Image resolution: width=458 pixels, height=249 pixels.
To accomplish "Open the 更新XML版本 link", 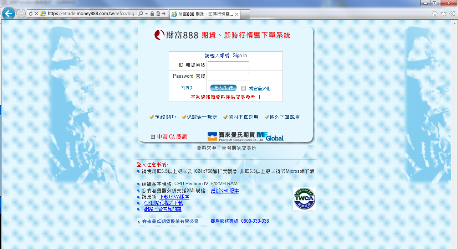I will pyautogui.click(x=225, y=191).
